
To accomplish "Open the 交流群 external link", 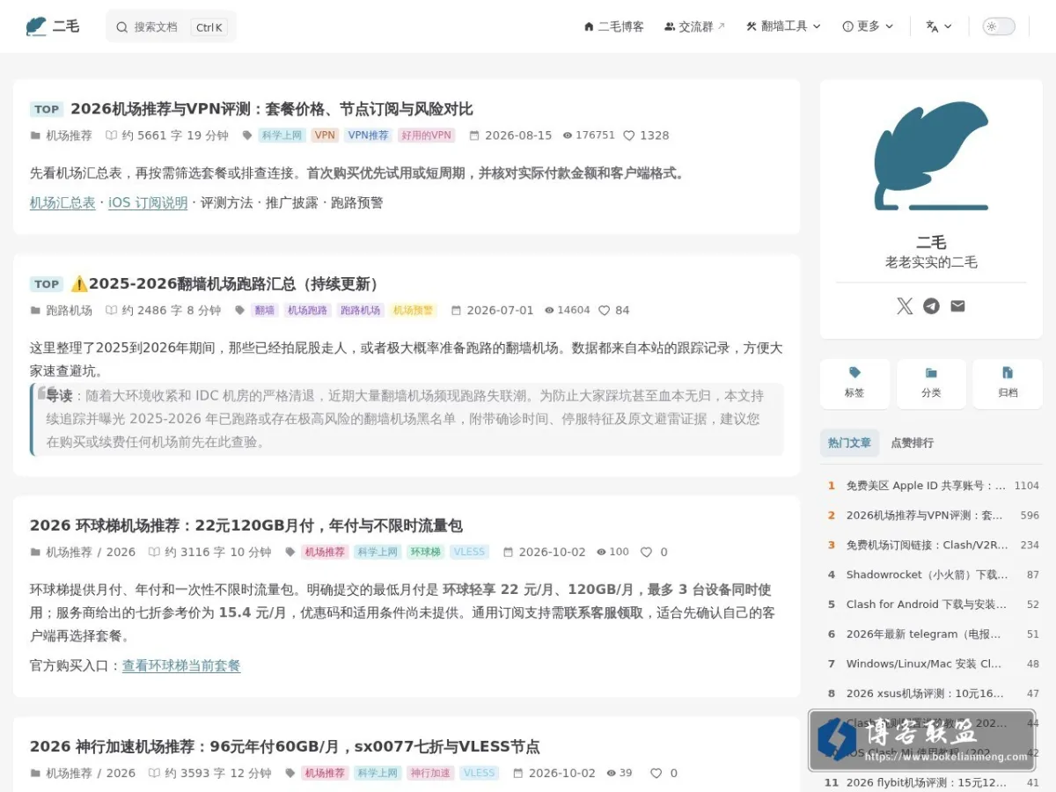I will click(694, 26).
